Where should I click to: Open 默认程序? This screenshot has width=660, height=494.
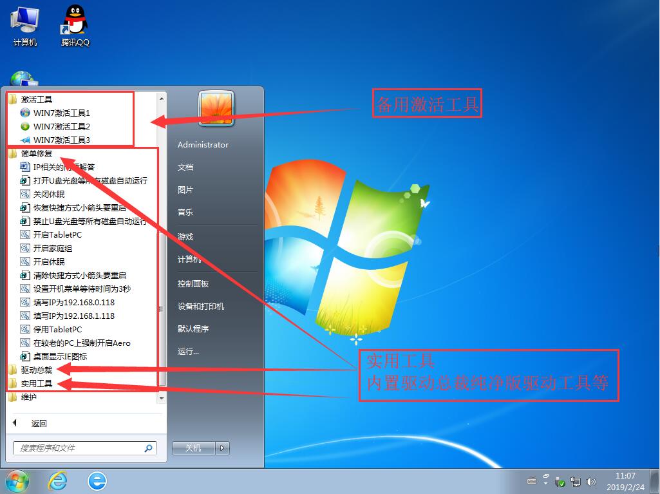pyautogui.click(x=193, y=329)
